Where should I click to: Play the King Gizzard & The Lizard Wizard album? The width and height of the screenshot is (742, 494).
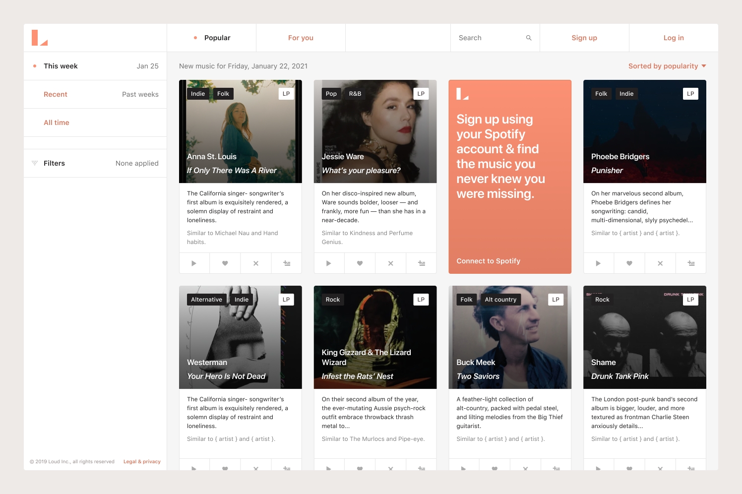[x=329, y=468]
